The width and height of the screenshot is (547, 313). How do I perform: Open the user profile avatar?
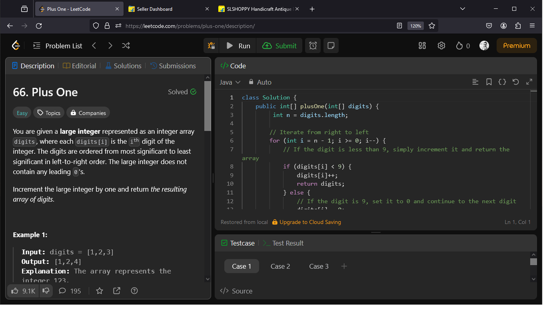[x=485, y=45]
